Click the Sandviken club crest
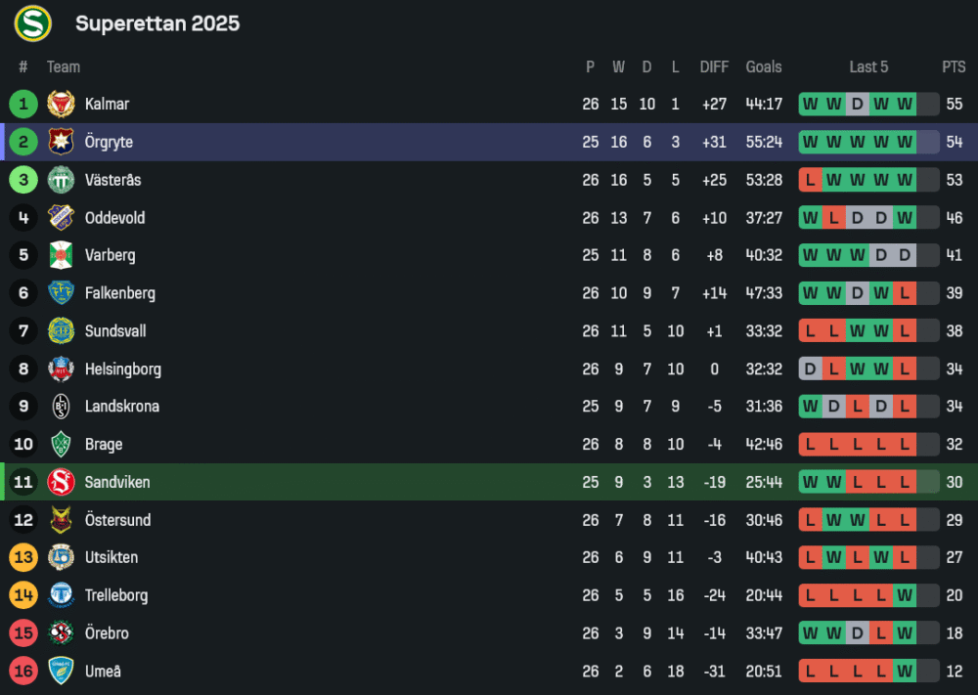The image size is (978, 695). [x=62, y=482]
